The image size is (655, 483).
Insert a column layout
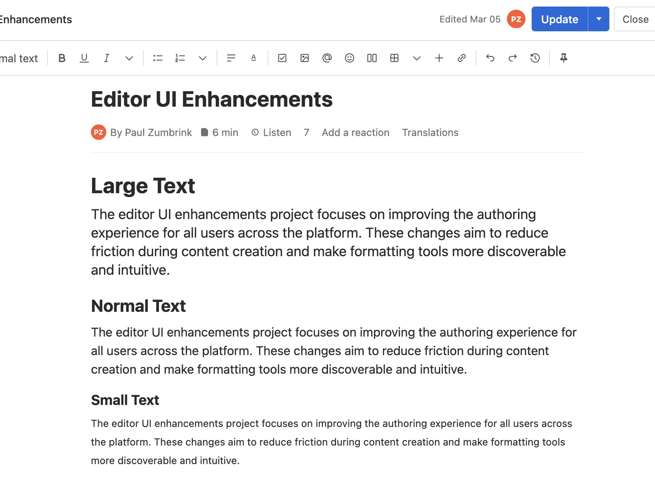372,58
